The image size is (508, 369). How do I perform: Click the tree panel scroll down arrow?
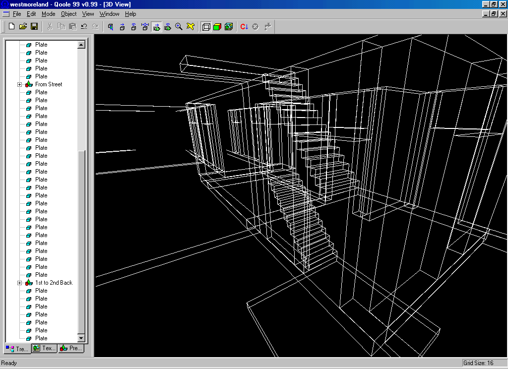tap(81, 338)
